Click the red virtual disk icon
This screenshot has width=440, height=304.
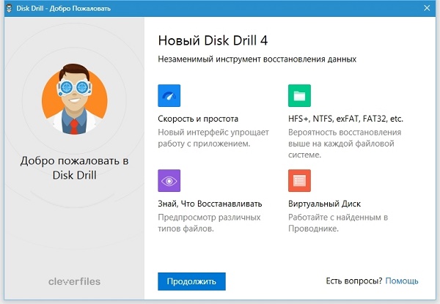coord(299,181)
